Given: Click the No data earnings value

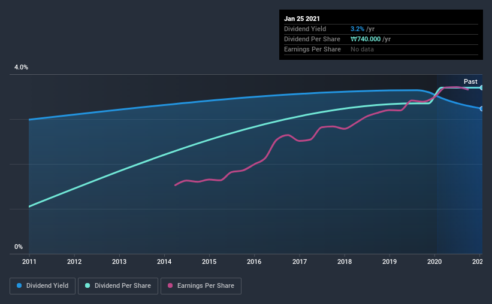Looking at the screenshot, I should (362, 49).
